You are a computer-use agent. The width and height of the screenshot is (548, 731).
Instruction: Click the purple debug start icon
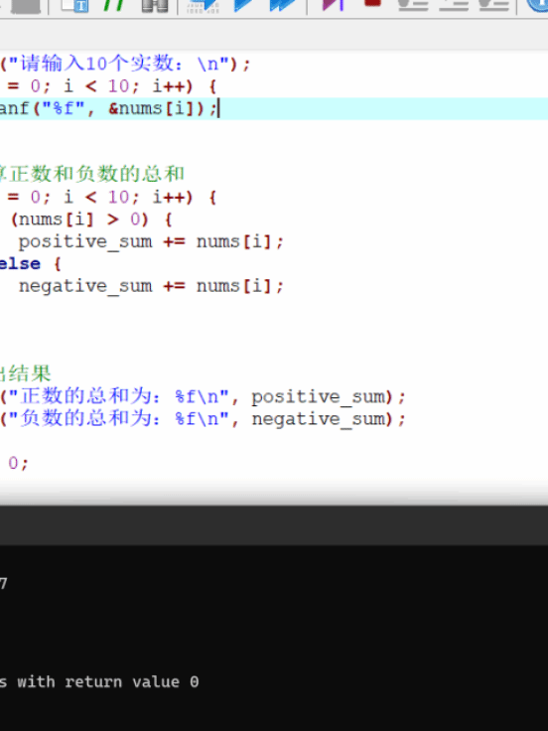click(x=334, y=6)
